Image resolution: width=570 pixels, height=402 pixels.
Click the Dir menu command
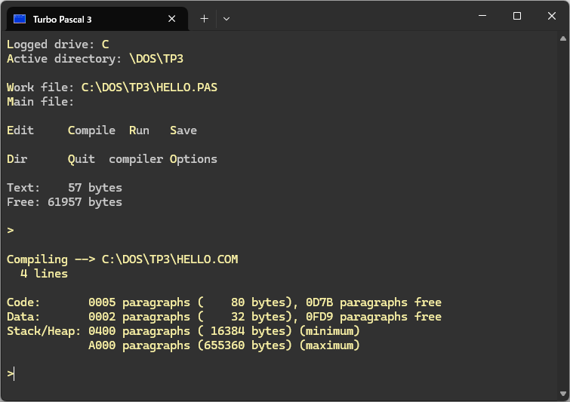17,159
